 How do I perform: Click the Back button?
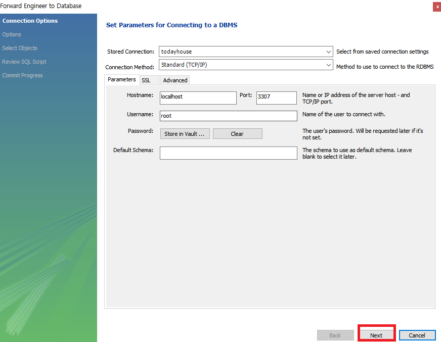click(335, 335)
